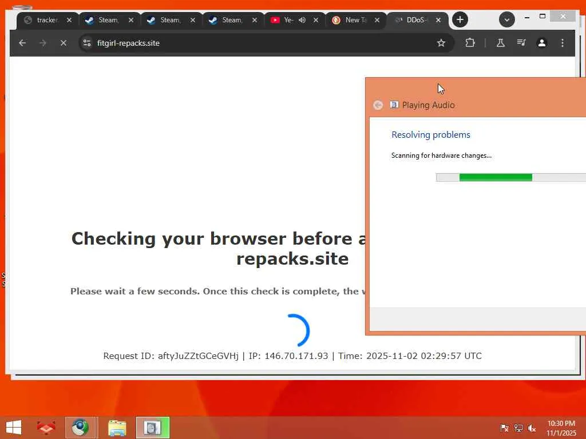
Task: Go forward one page
Action: pos(42,43)
